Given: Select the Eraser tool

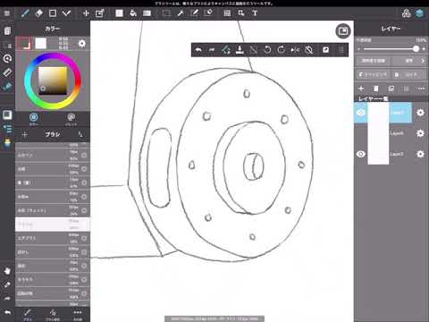Looking at the screenshot, I should (x=38, y=13).
